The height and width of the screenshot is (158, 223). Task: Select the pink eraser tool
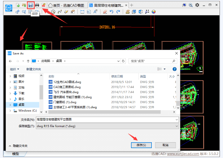105,12
